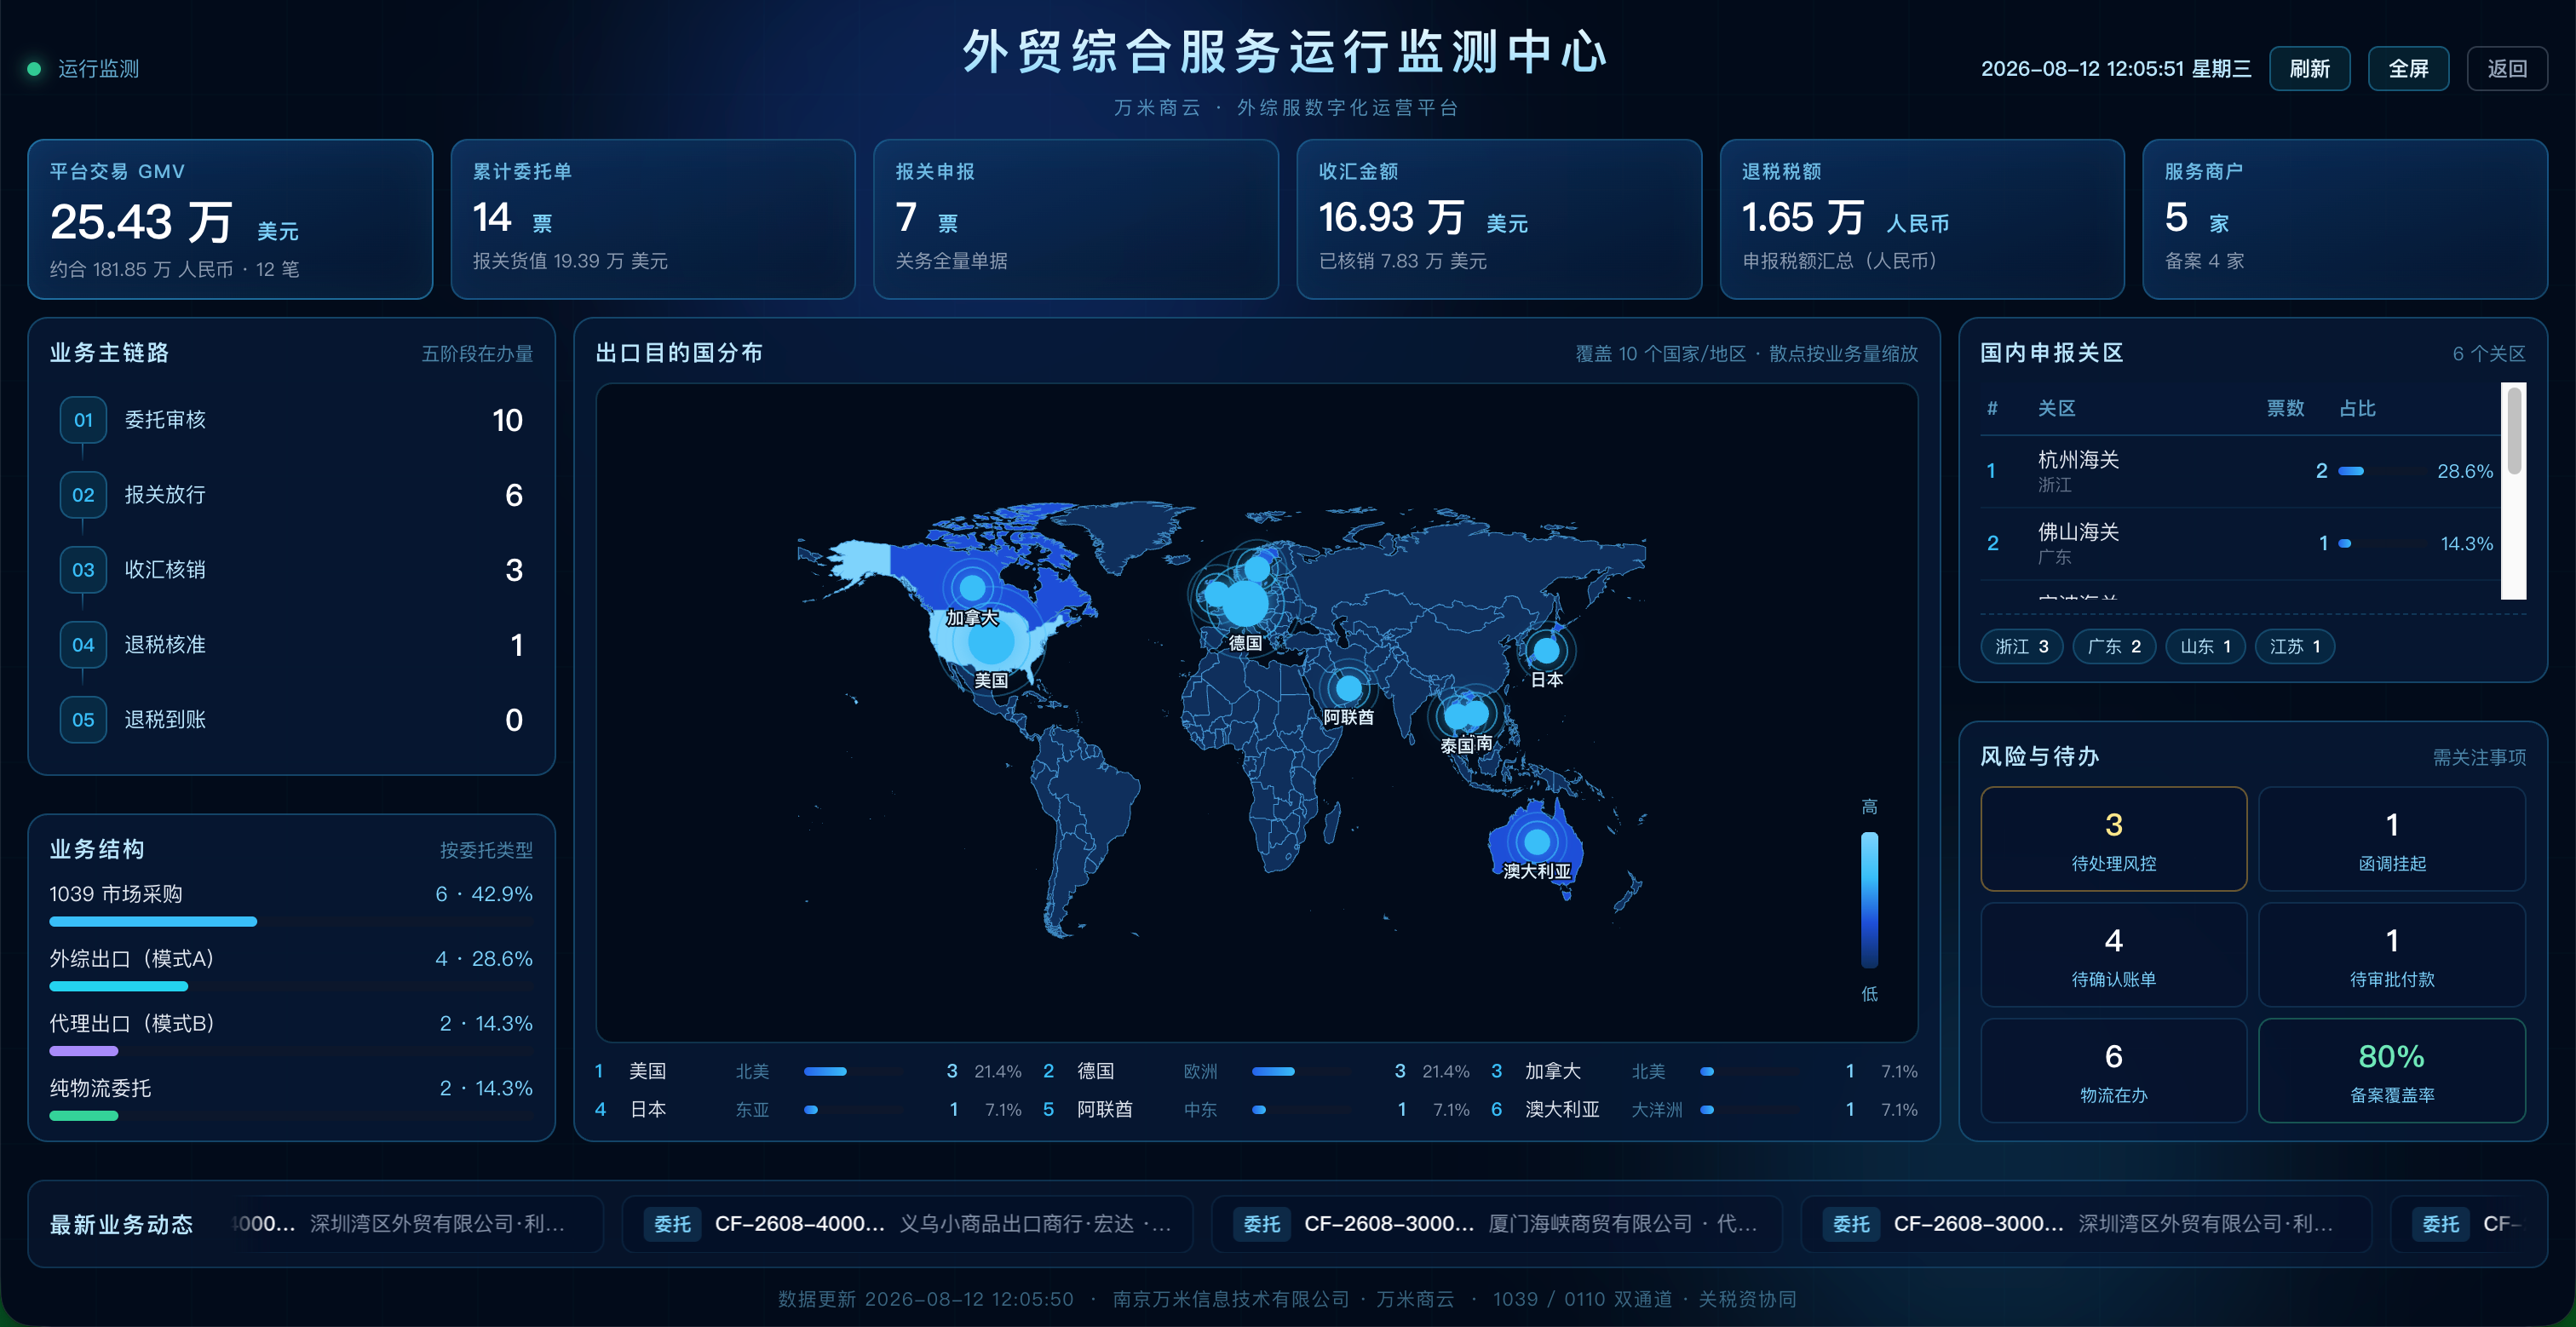2576x1327 pixels.
Task: Select the 05 badge beside 退税到账
Action: pos(83,720)
